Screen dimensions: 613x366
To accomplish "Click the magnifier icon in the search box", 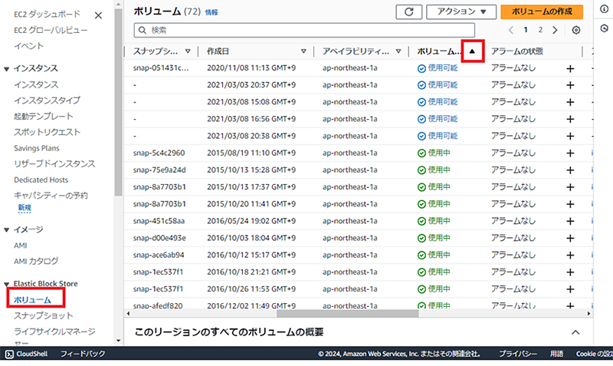I will click(143, 30).
